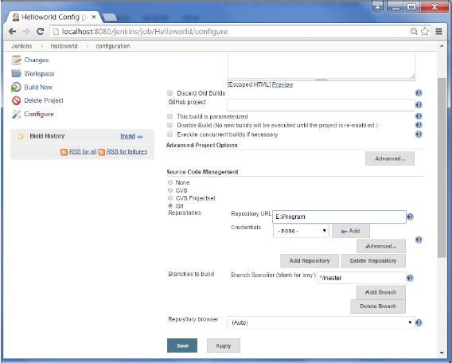Add credentials with Add button

click(x=350, y=231)
